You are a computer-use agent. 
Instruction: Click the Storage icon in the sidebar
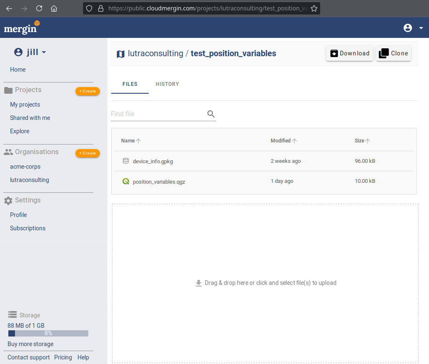pyautogui.click(x=12, y=314)
